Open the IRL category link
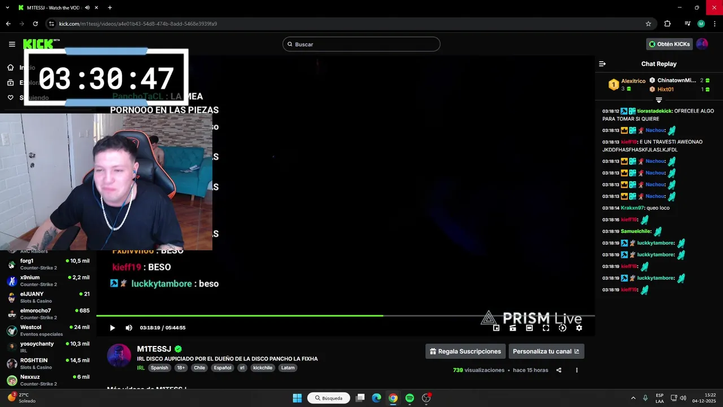This screenshot has height=407, width=723. [x=141, y=367]
